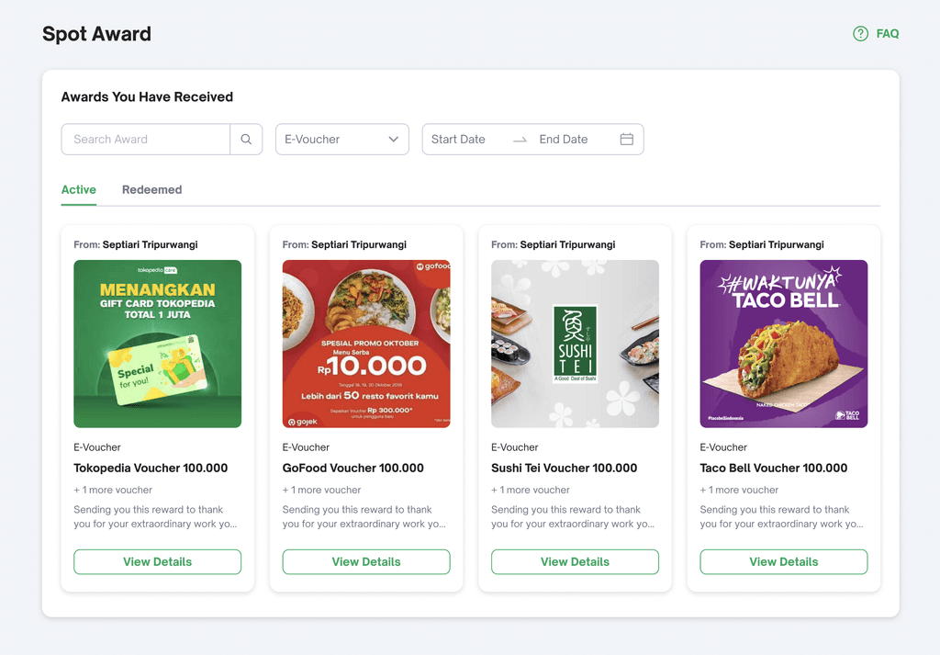Switch to the Redeemed tab

tap(151, 190)
